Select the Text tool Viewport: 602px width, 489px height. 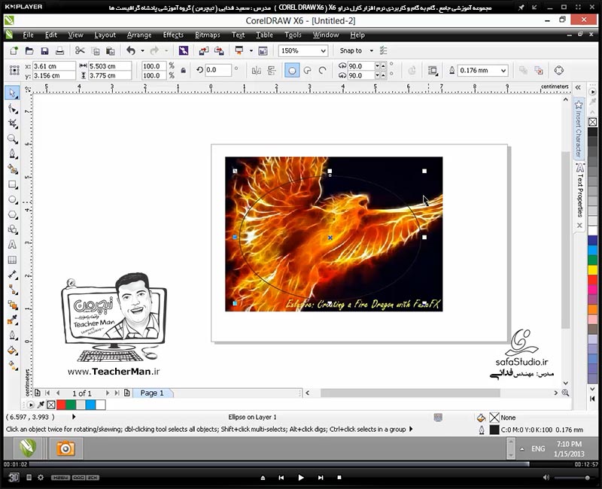coord(12,244)
